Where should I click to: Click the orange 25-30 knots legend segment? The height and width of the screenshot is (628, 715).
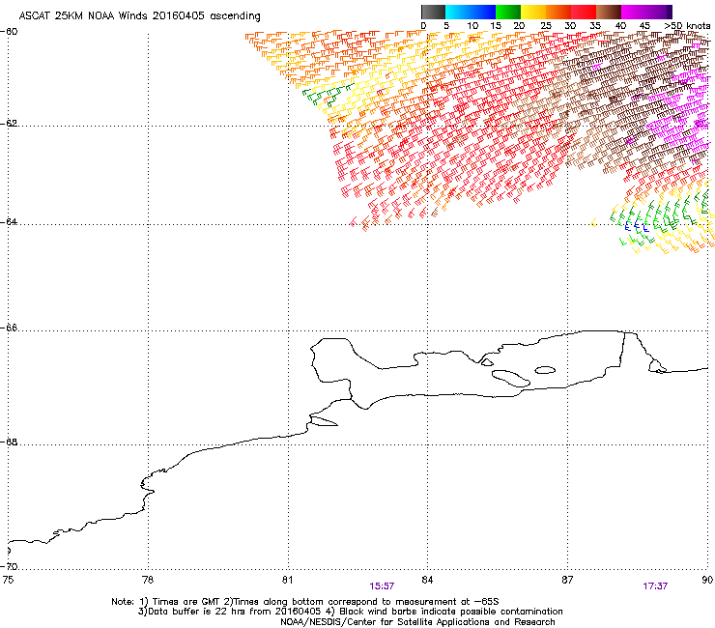click(x=558, y=12)
